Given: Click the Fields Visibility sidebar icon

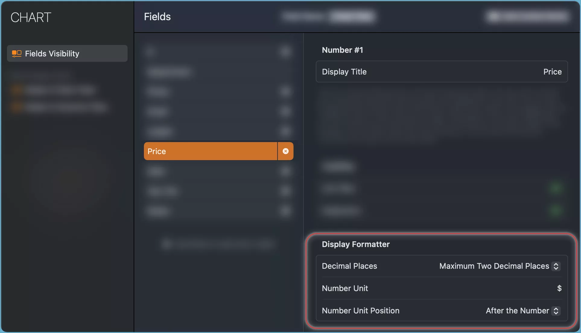Looking at the screenshot, I should [17, 54].
